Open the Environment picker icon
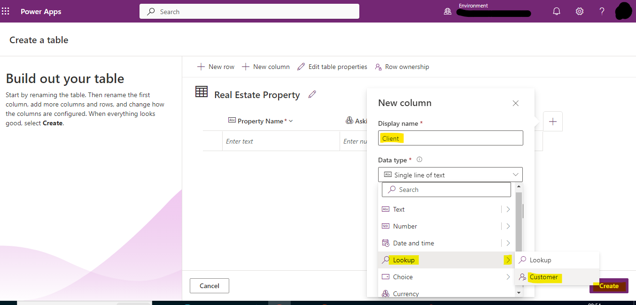This screenshot has width=636, height=305. [448, 12]
